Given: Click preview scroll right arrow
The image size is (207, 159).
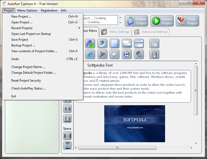Looking at the screenshot, I should tap(191, 148).
